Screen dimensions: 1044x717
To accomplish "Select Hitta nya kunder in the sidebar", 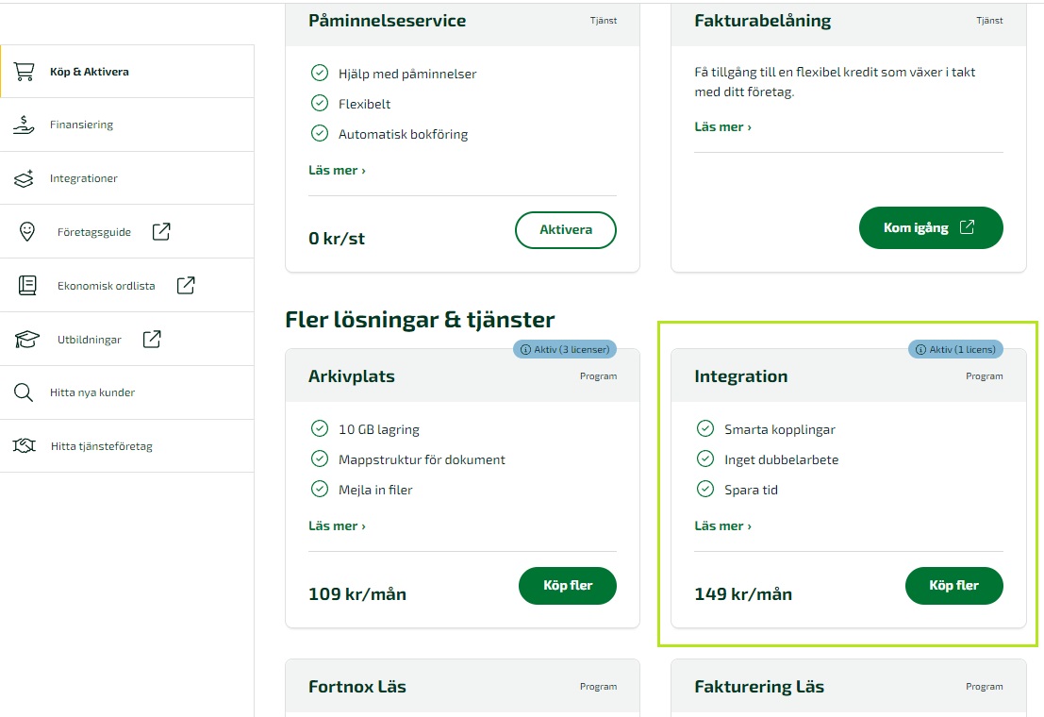I will 92,392.
